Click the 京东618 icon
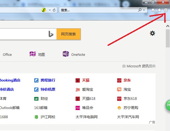Viewport: 170px width, 131px height. [119, 99]
